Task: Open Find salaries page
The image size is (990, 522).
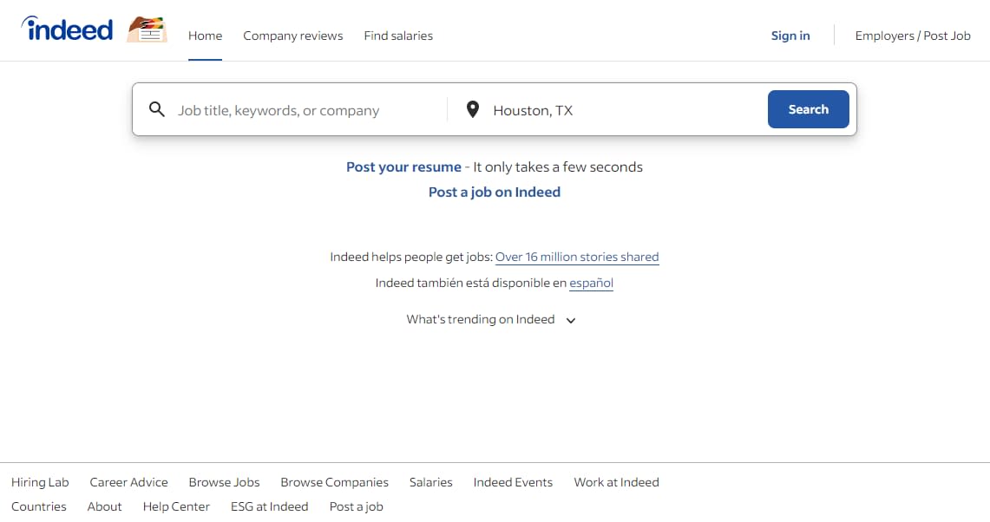Action: 398,36
